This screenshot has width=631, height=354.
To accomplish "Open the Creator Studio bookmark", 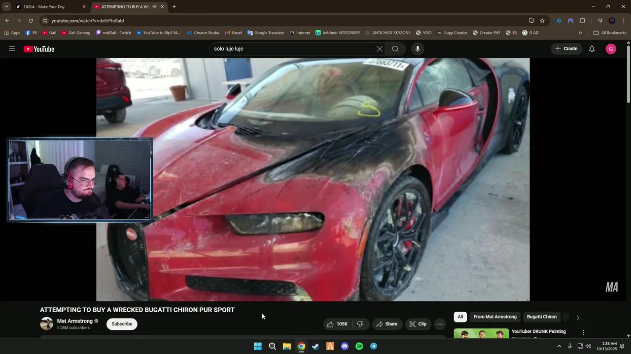I will point(203,33).
